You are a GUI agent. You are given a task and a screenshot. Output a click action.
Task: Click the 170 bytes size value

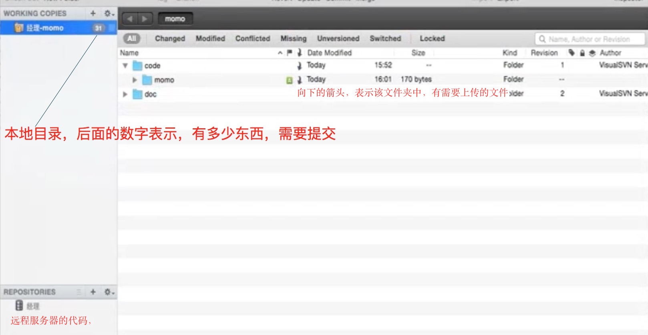416,79
